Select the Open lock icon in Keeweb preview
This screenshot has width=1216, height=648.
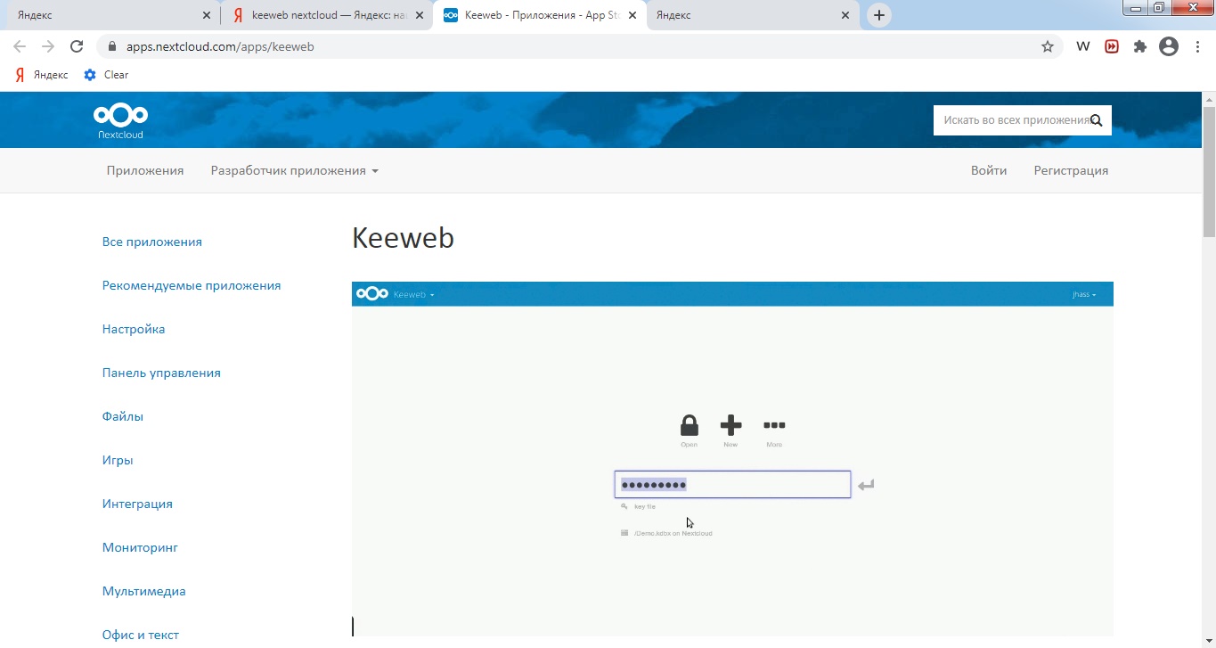(x=689, y=425)
